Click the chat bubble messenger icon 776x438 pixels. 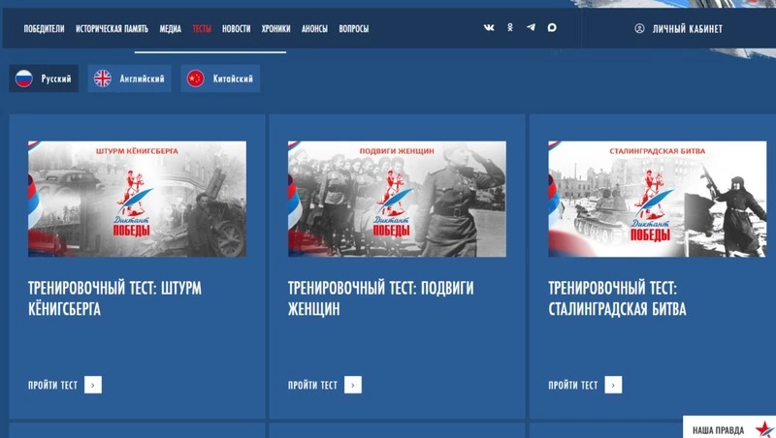click(552, 28)
